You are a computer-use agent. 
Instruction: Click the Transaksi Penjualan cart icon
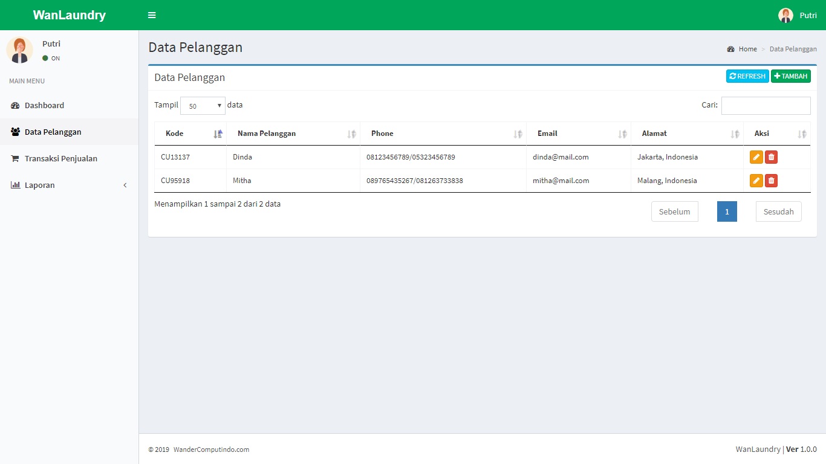pyautogui.click(x=15, y=159)
